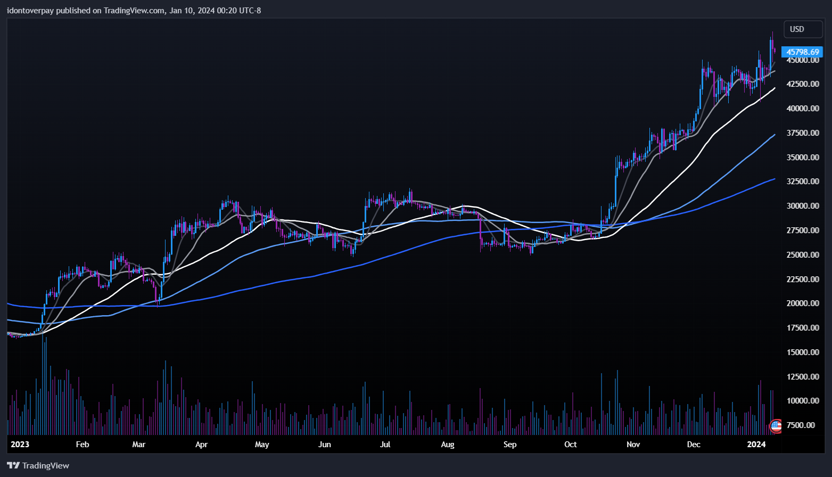Screen dimensions: 832x477
Task: Click the 27500.00 price axis label
Action: (x=803, y=231)
